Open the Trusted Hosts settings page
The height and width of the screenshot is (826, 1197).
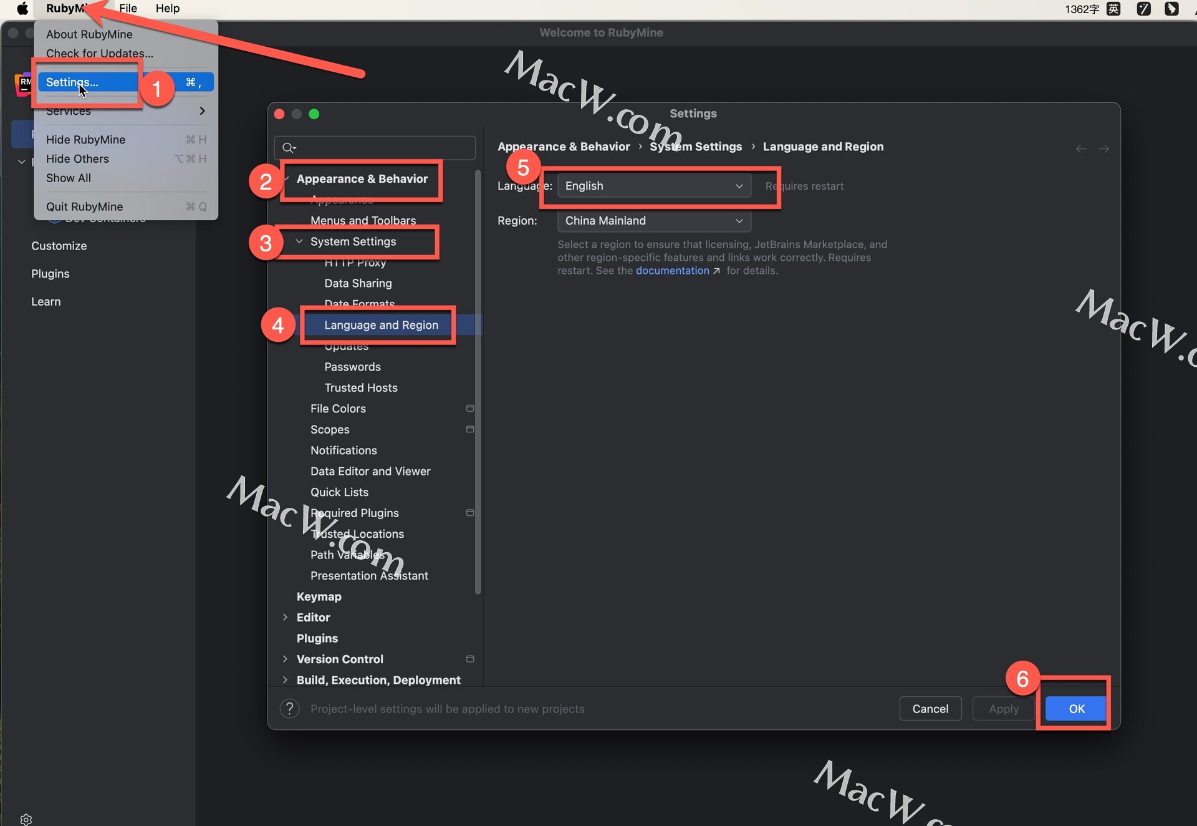coord(360,387)
